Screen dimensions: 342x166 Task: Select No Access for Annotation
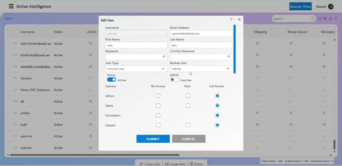point(158,115)
